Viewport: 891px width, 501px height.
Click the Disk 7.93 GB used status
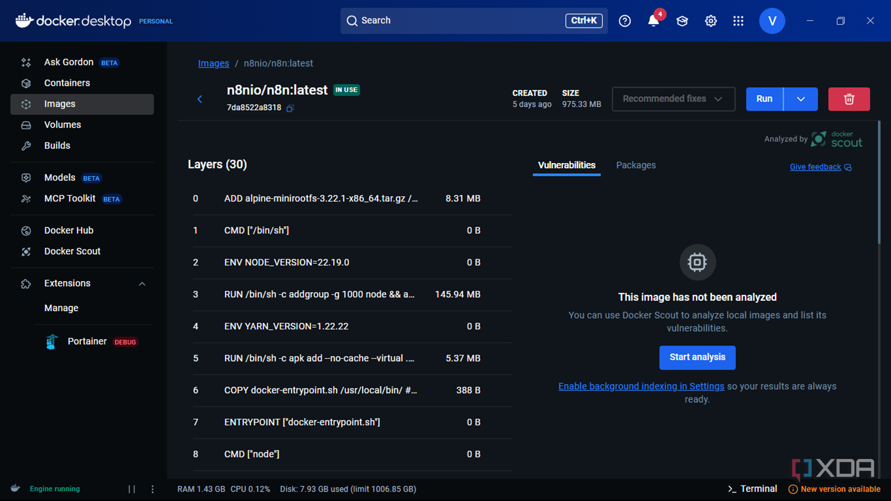coord(348,489)
